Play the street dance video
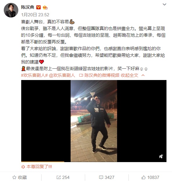Screen dimensions: 172x181 pyautogui.click(x=94, y=121)
